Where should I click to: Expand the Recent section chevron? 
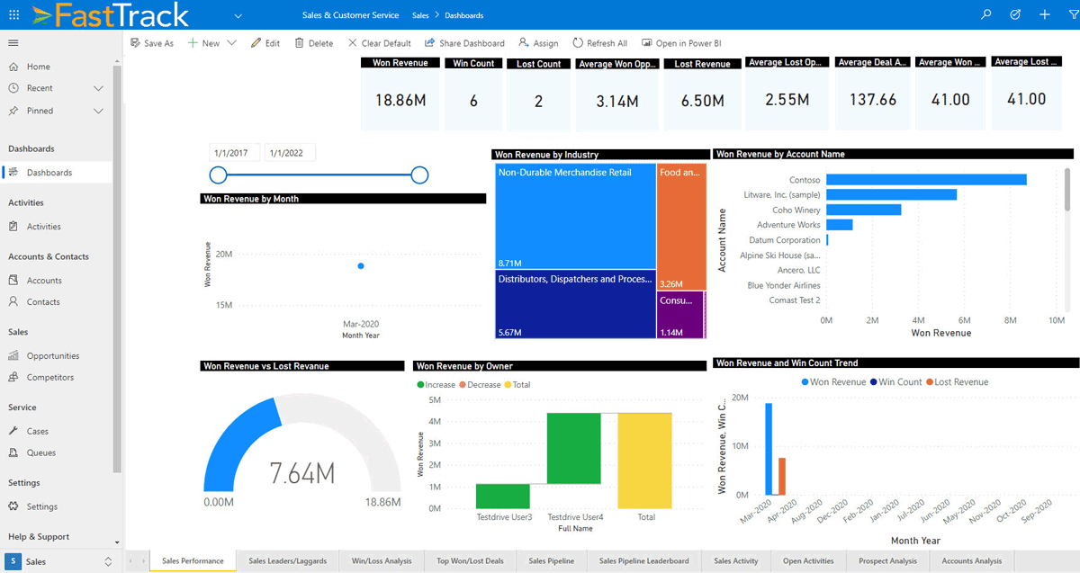pyautogui.click(x=99, y=88)
